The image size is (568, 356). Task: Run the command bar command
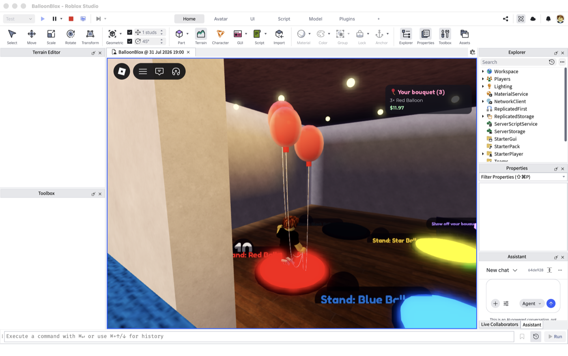(x=555, y=337)
